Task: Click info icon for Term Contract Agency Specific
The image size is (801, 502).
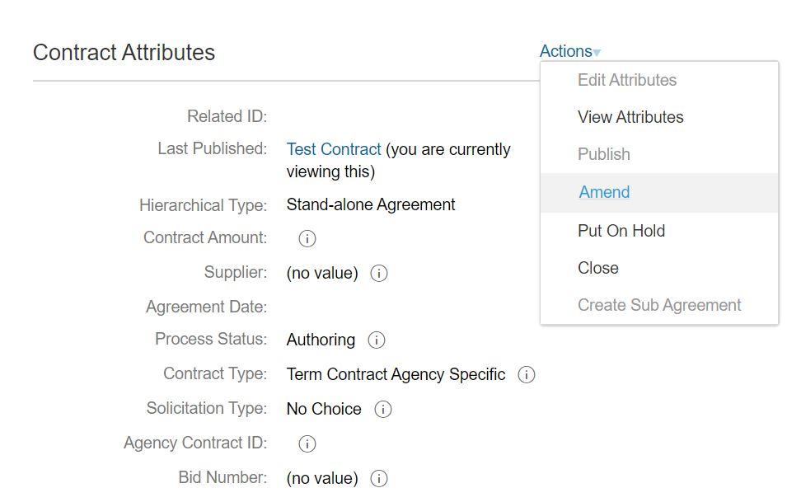Action: [526, 375]
